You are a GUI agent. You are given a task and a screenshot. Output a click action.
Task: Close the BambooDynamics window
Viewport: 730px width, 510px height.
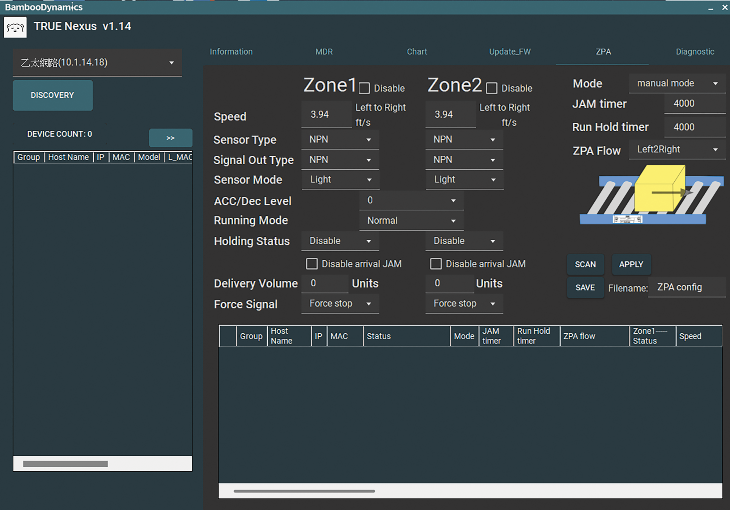pyautogui.click(x=725, y=7)
